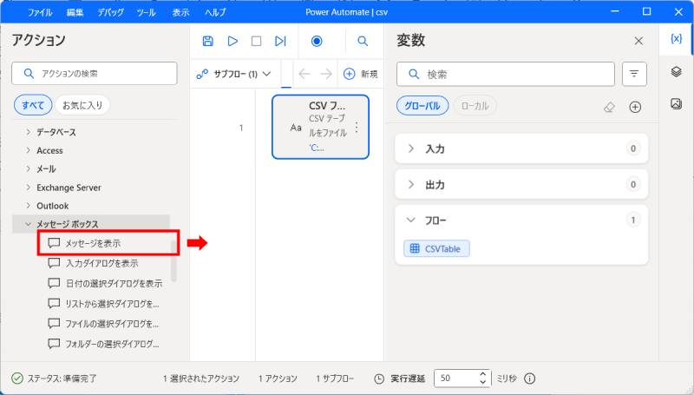Screen dimensions: 694x395
Task: Expand the データベース action group
Action: pos(56,132)
